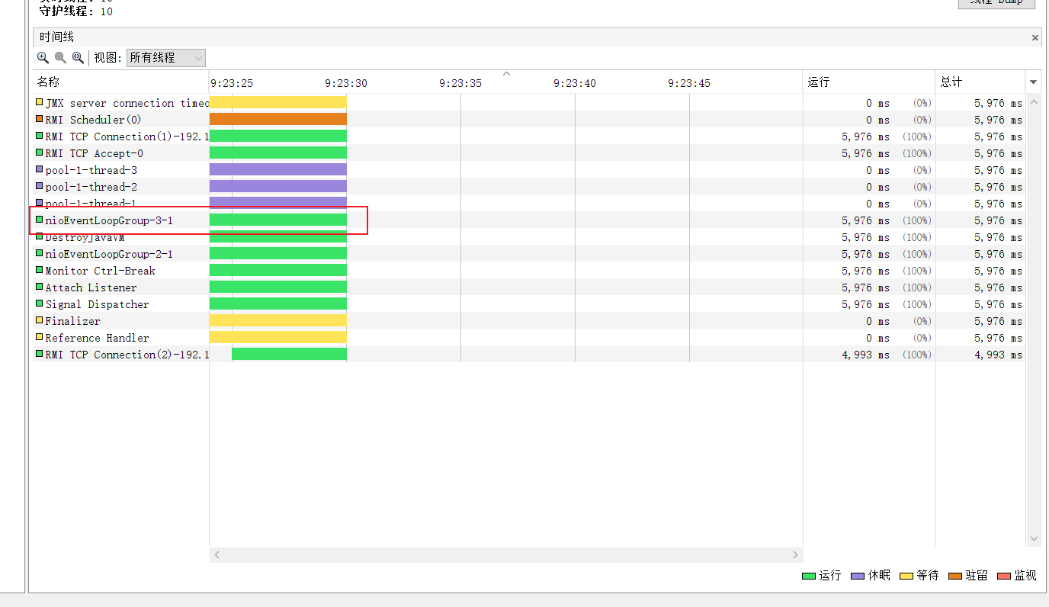The height and width of the screenshot is (607, 1049).
Task: Sort by the 名称 column header
Action: (x=120, y=82)
